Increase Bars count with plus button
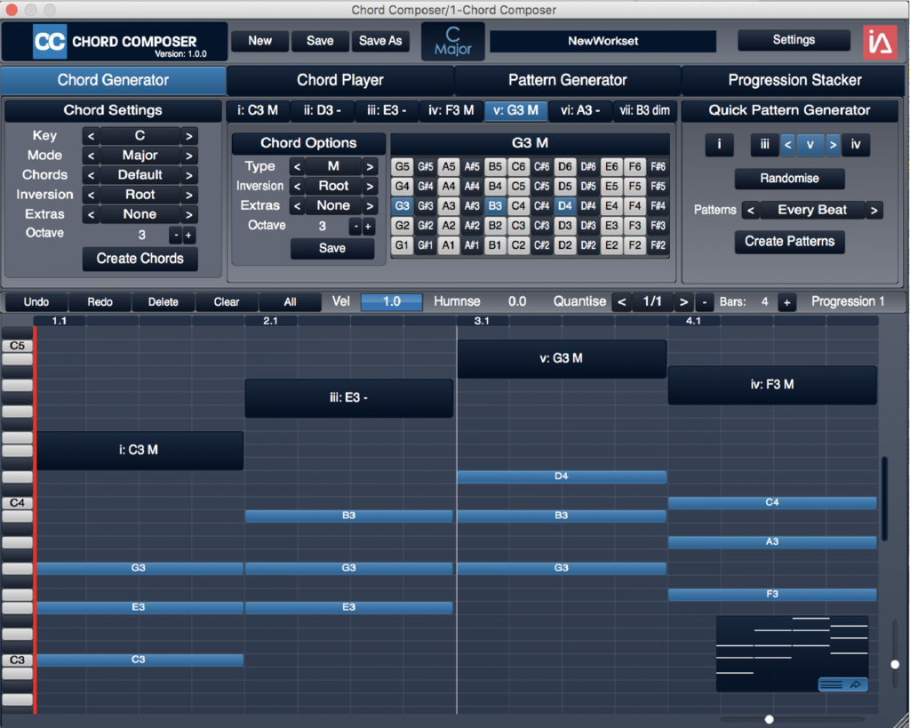Viewport: 910px width, 728px height. click(x=787, y=302)
